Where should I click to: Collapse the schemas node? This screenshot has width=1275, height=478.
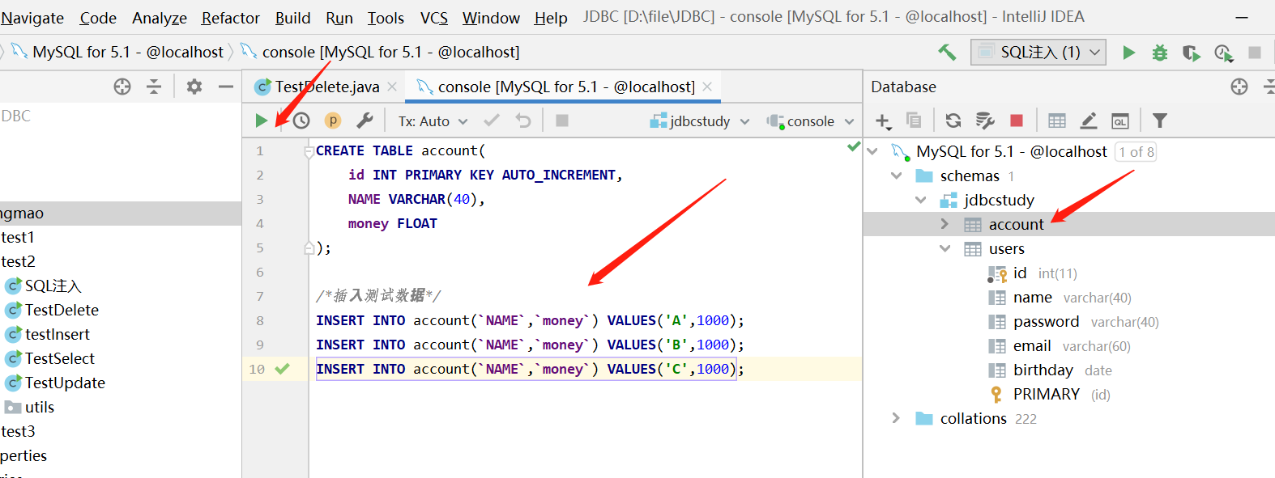896,176
